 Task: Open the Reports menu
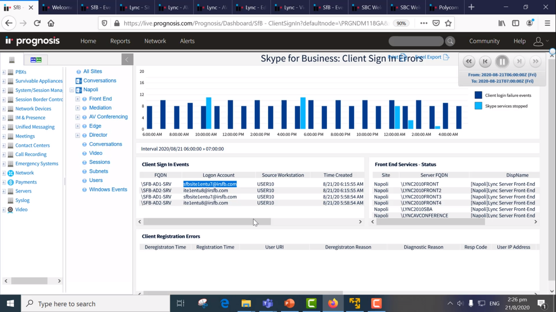[120, 41]
